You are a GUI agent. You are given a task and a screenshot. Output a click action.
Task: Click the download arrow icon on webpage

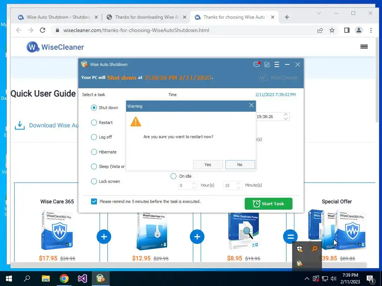pos(20,125)
